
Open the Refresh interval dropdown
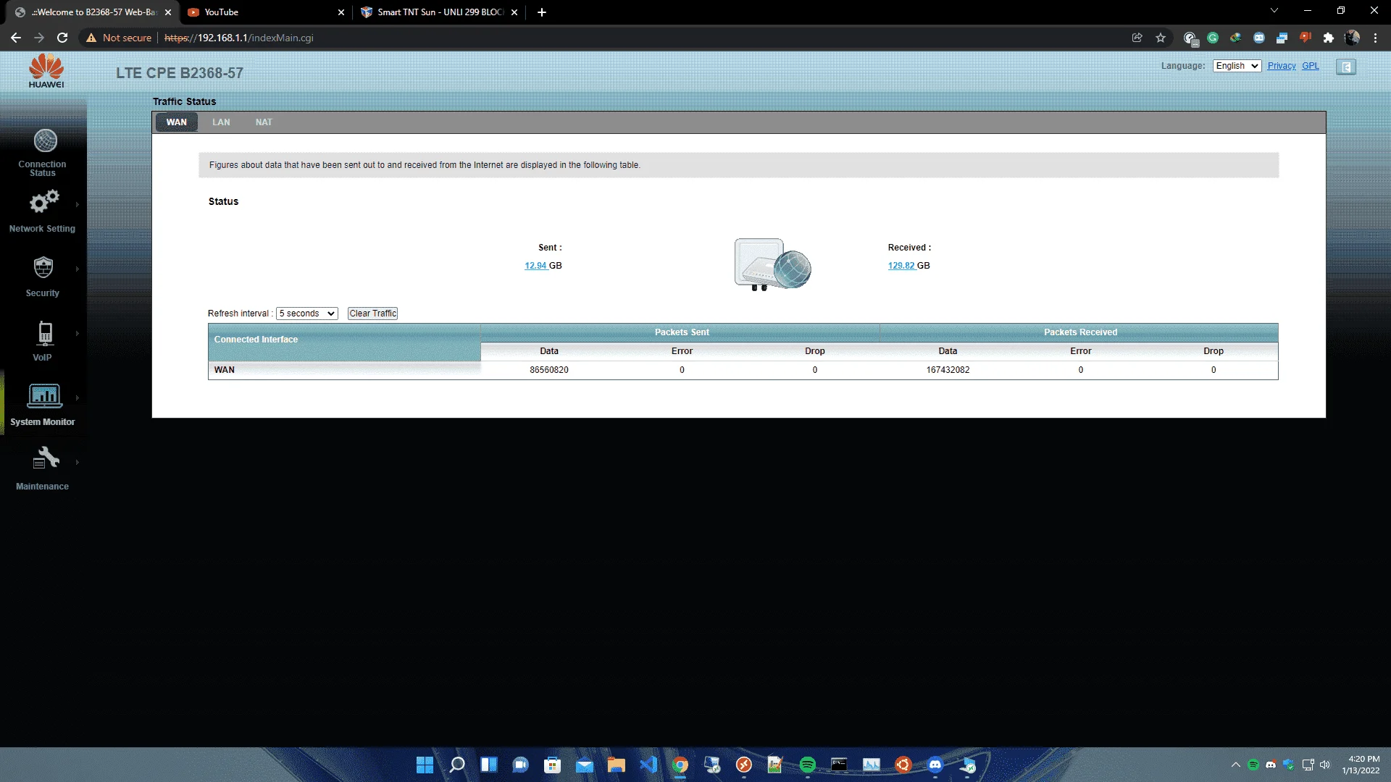[307, 314]
